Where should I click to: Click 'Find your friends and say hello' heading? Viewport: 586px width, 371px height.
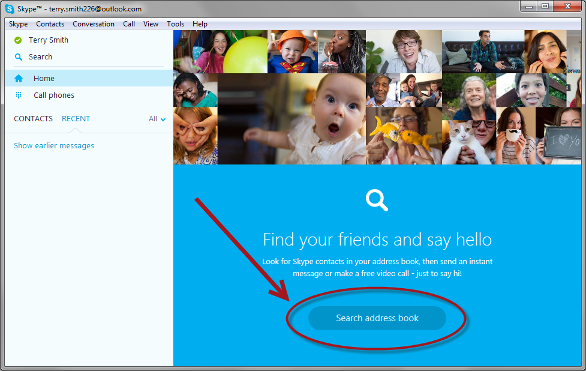click(377, 240)
